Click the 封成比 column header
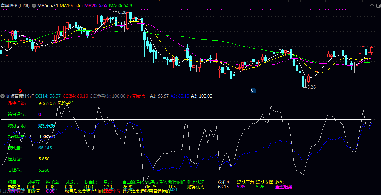This screenshot has width=381, height=195. pos(71,182)
